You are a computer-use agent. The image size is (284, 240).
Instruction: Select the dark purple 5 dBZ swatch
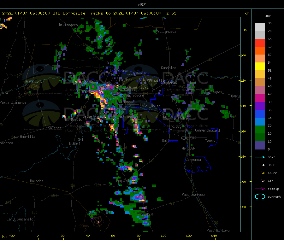click(x=260, y=145)
